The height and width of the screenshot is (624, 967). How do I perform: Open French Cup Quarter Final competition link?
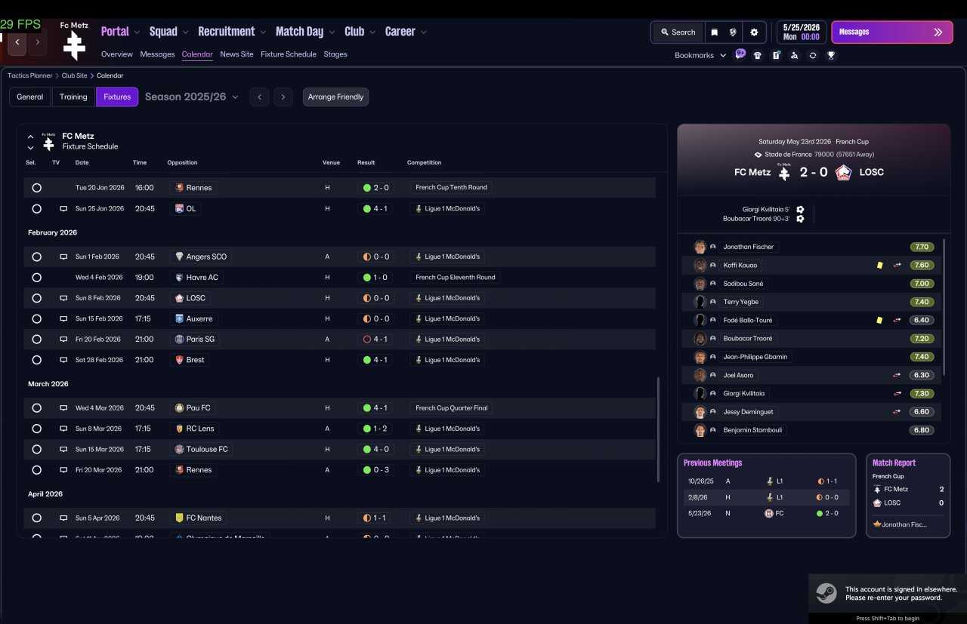(452, 408)
